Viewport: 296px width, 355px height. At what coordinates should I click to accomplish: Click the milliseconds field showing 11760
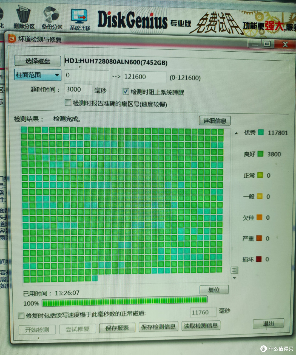[x=203, y=312]
